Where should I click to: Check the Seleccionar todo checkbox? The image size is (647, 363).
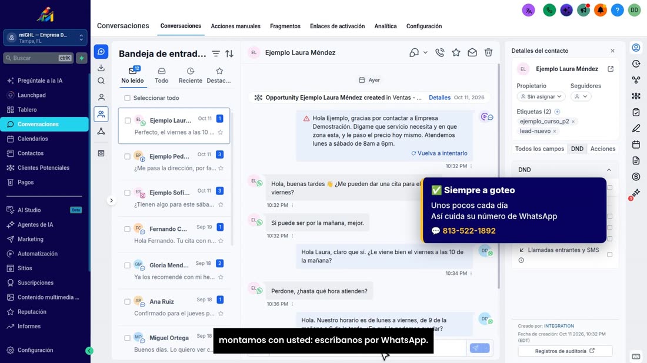[x=128, y=98]
